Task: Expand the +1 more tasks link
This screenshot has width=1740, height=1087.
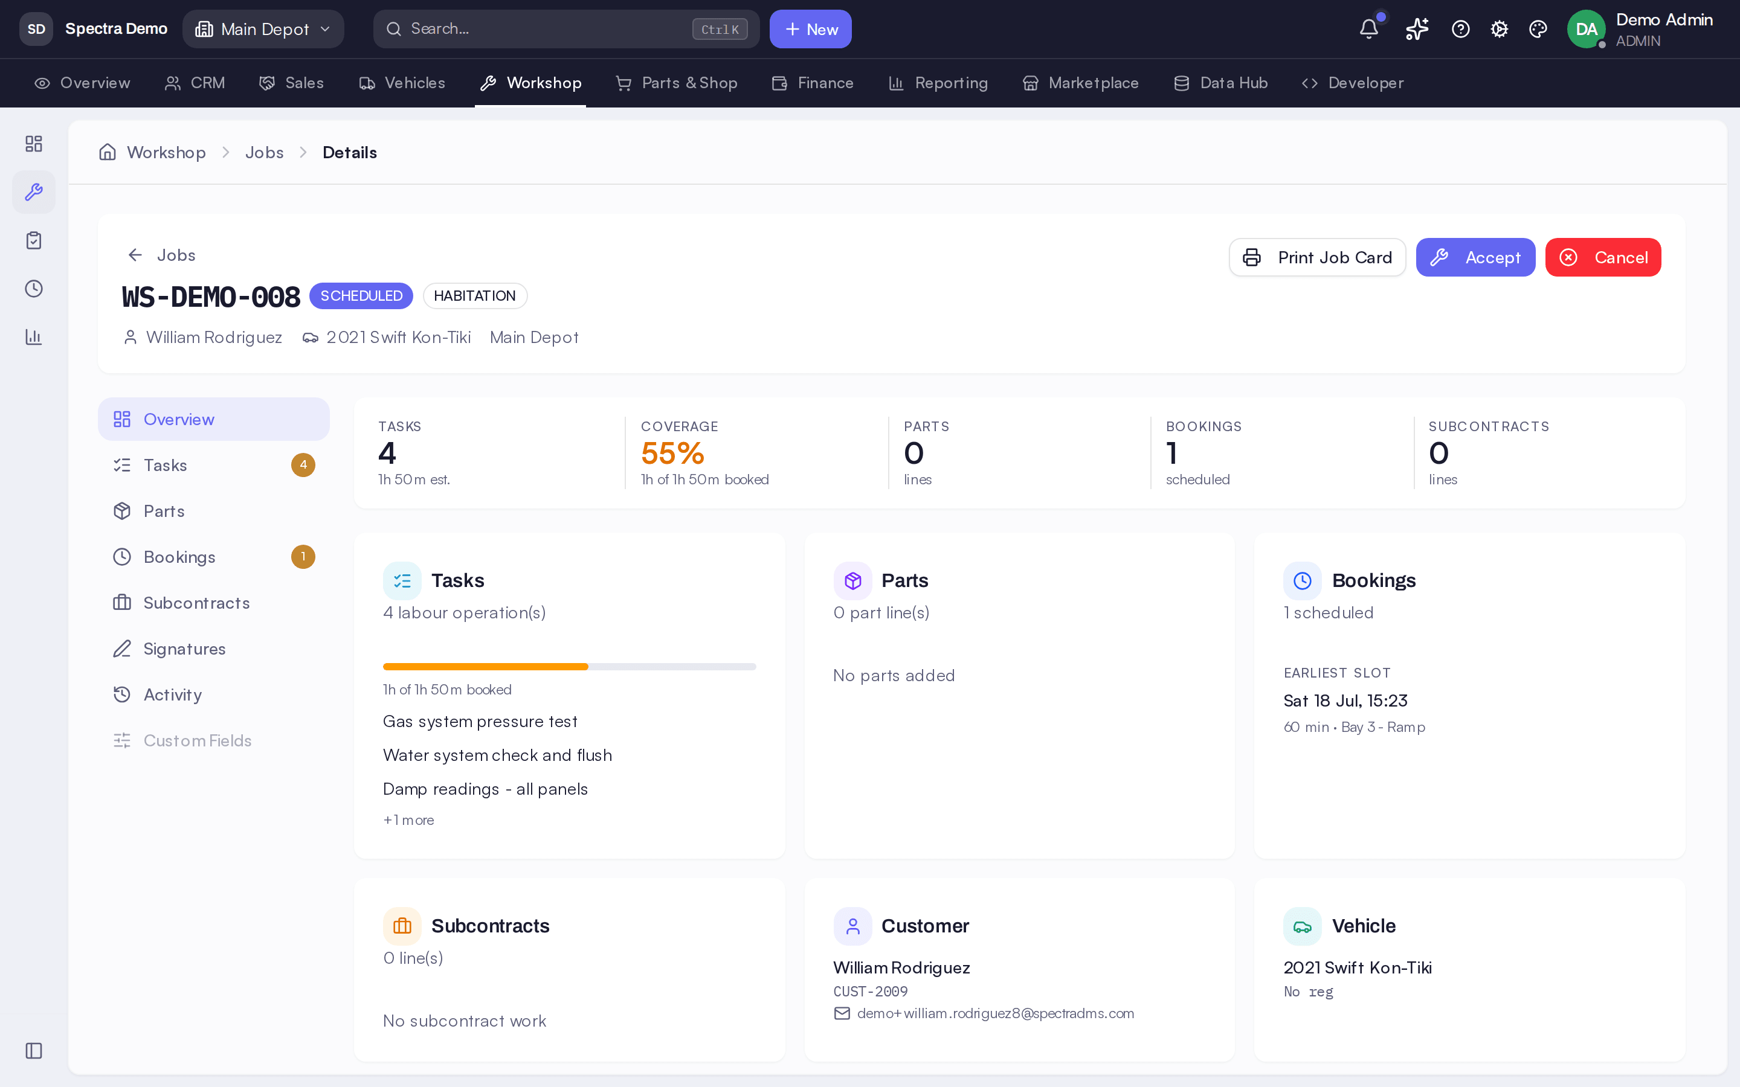Action: pyautogui.click(x=408, y=819)
